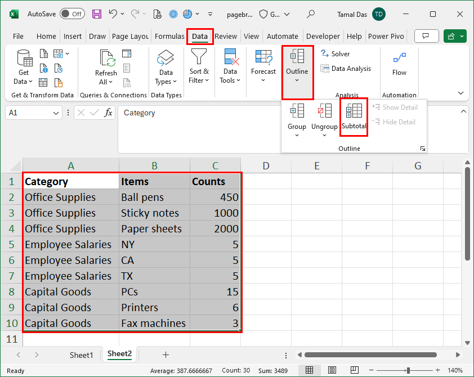Select the Sheet2 tab
This screenshot has width=474, height=377.
pos(120,354)
